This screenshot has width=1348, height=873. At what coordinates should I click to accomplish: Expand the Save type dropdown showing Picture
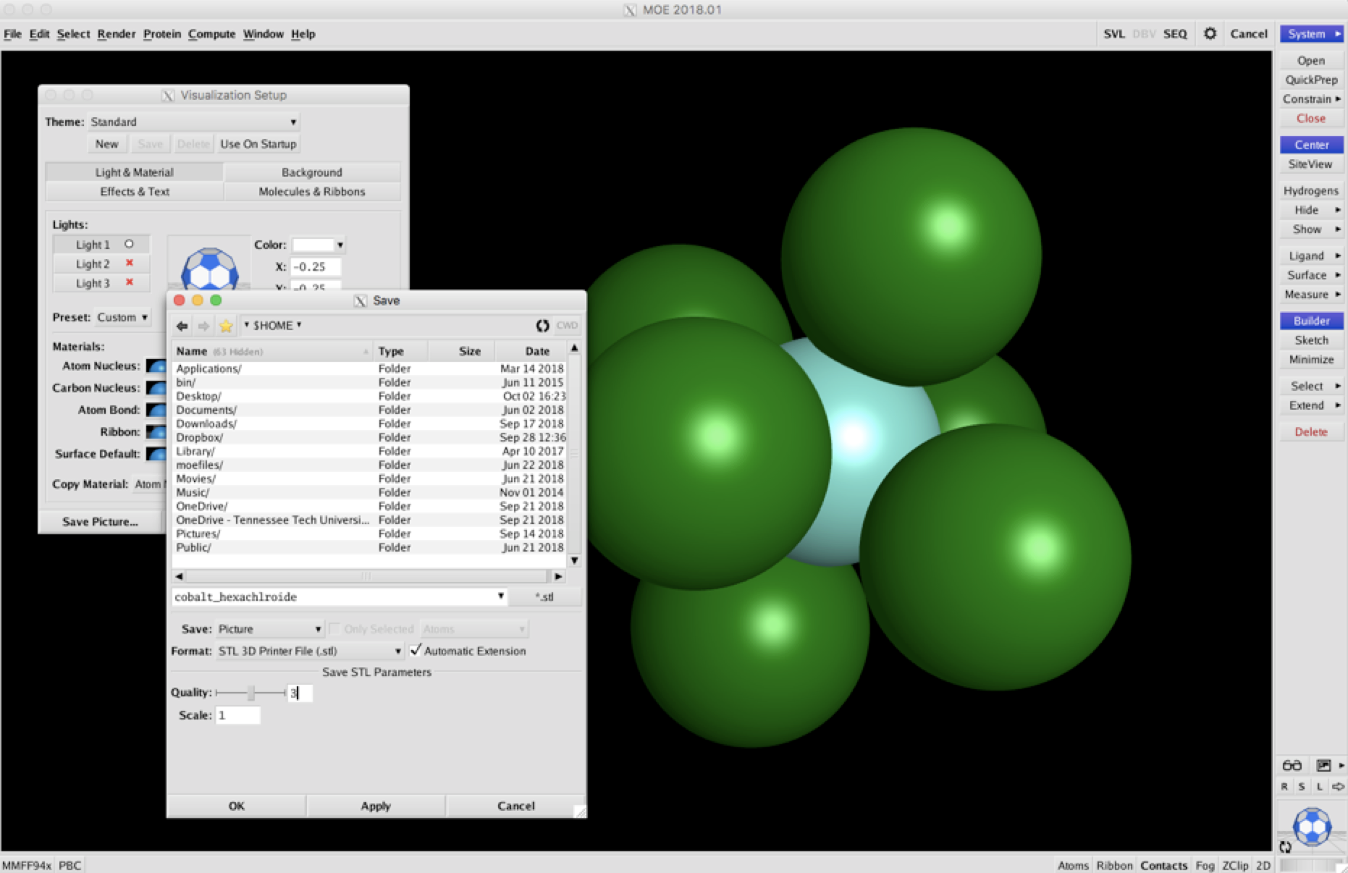pos(269,629)
